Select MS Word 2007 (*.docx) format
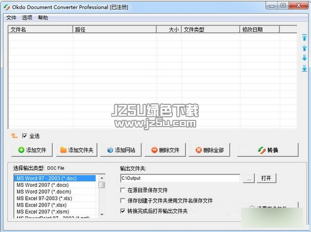Viewport: 311px width, 232px height. (55, 185)
